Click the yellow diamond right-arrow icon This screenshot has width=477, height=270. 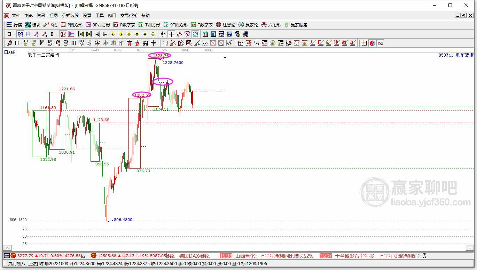121,34
